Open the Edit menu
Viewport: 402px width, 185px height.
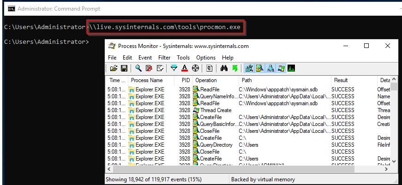(127, 58)
